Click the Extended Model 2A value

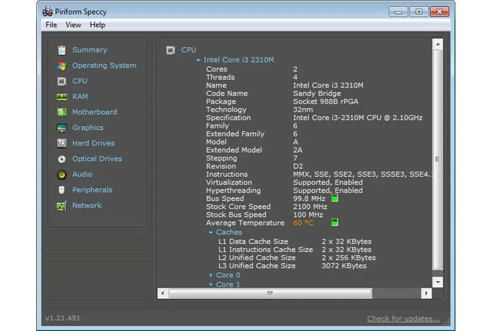click(x=298, y=150)
